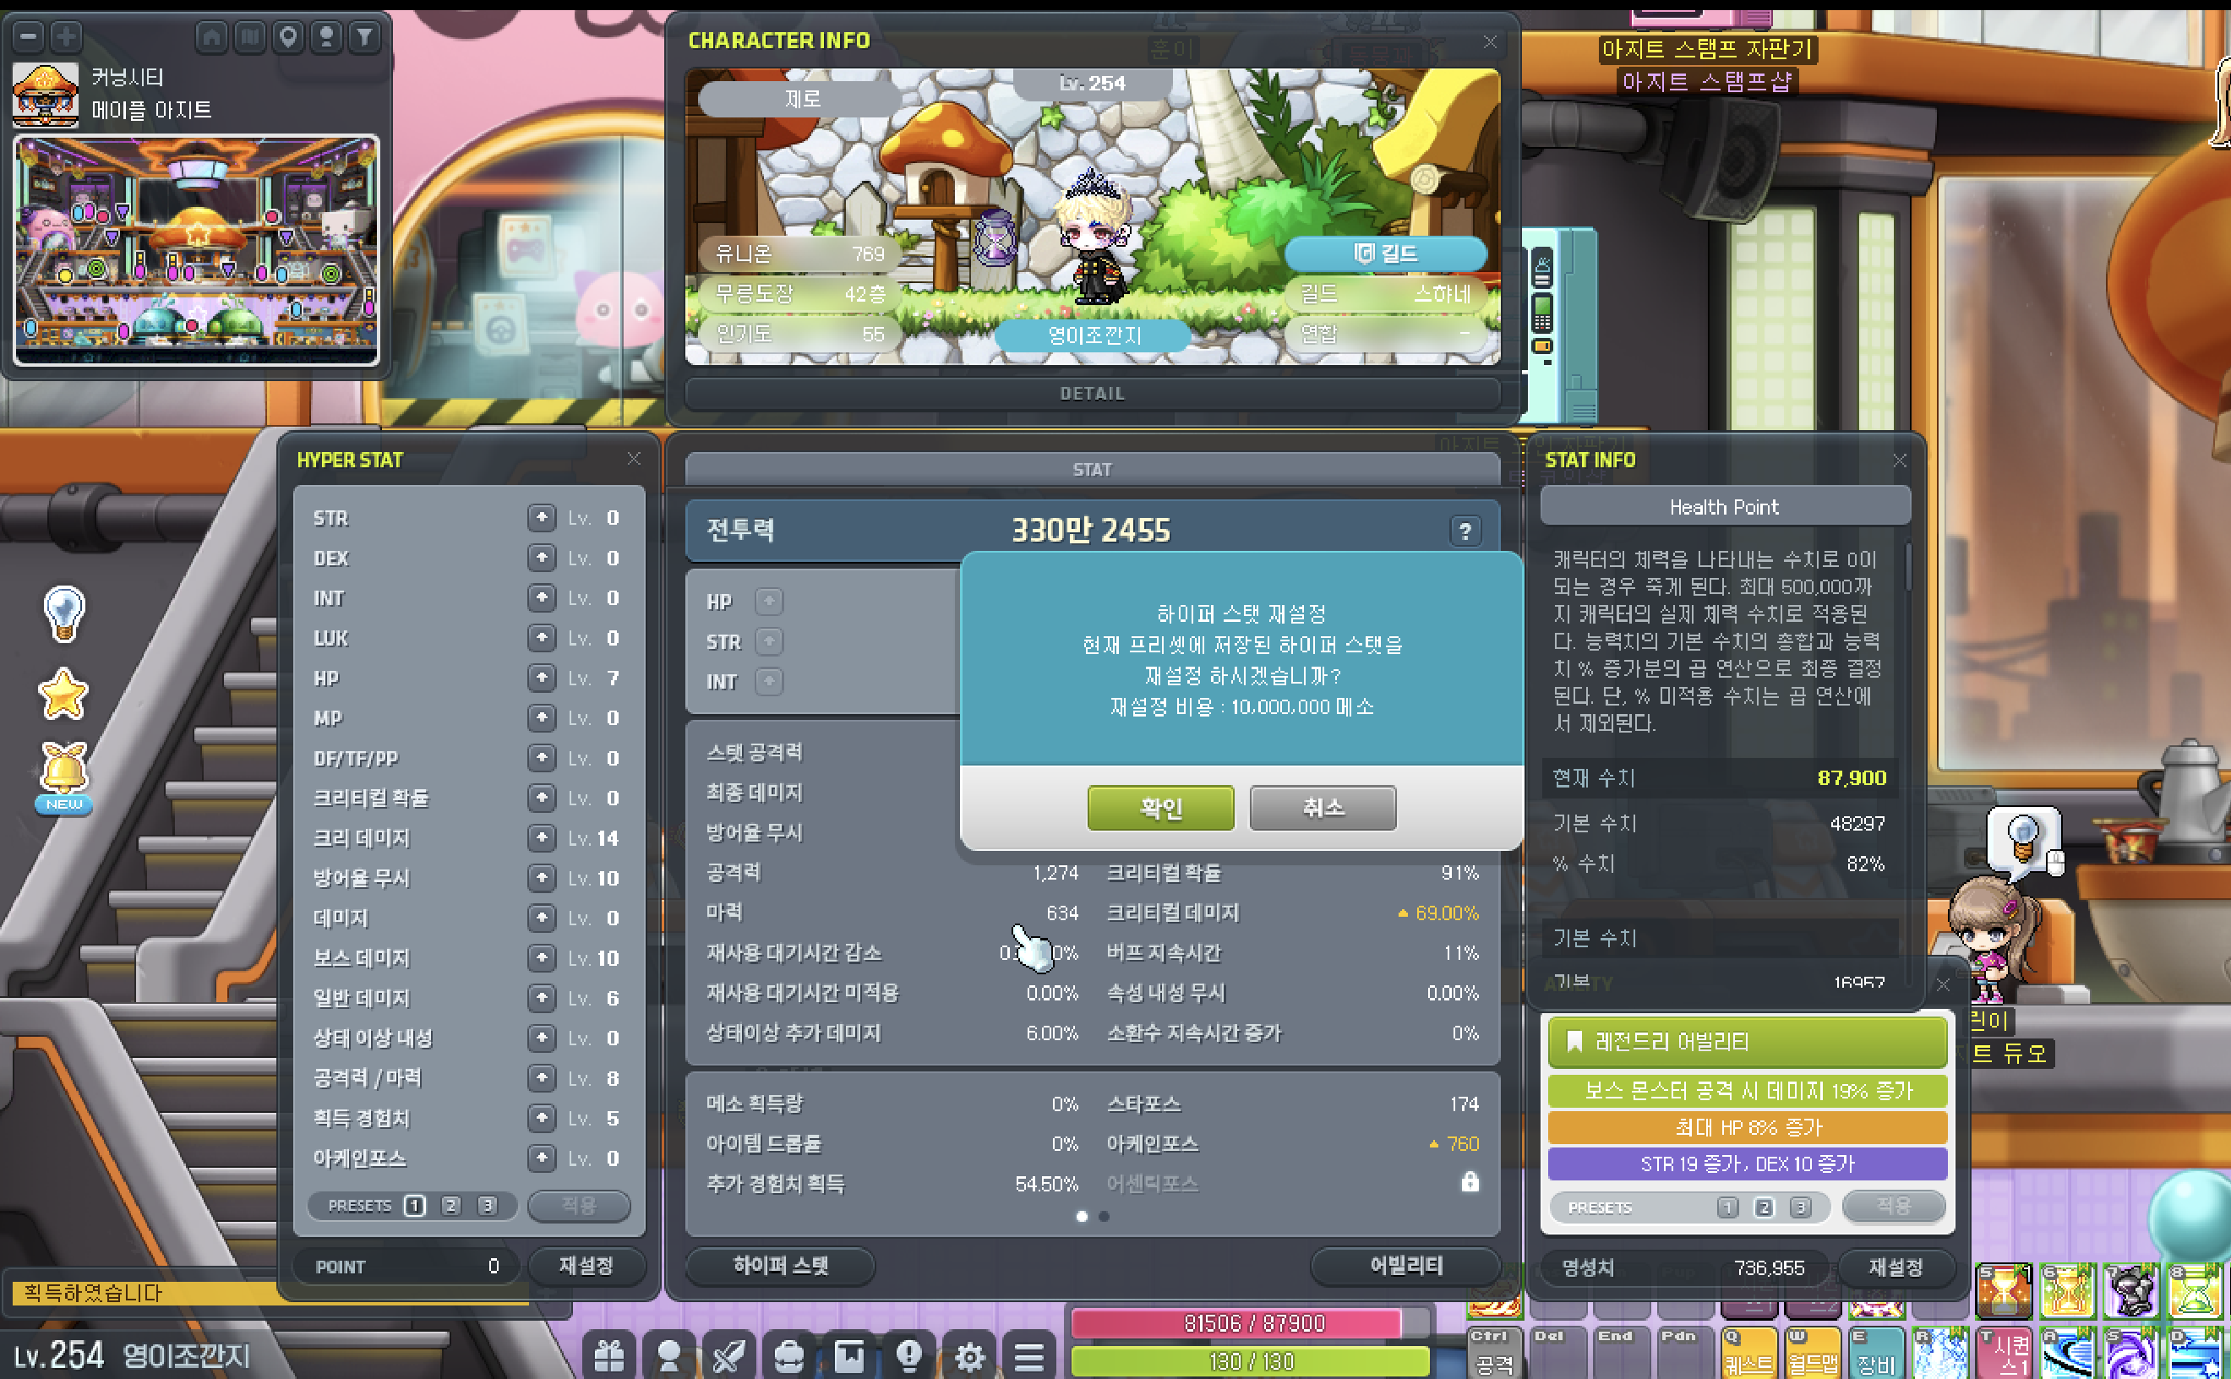The image size is (2231, 1379).
Task: Click the 레전드리 어빌리티 bookmark icon
Action: click(1574, 1042)
